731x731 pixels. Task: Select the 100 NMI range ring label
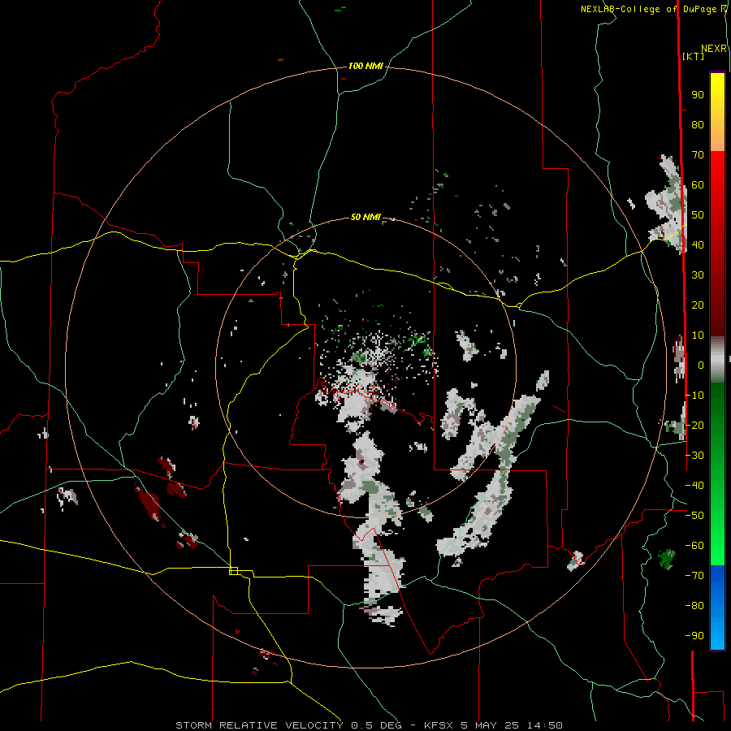(x=365, y=66)
